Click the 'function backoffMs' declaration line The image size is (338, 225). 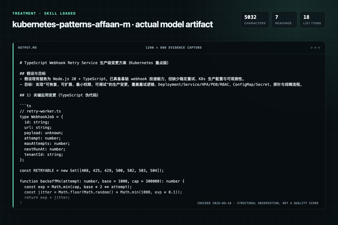tap(102, 181)
